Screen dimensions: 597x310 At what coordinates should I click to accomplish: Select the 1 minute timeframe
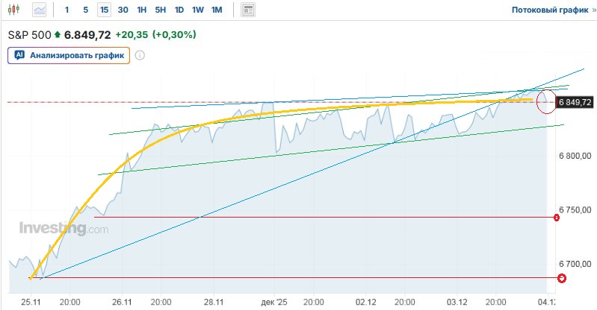pos(67,10)
